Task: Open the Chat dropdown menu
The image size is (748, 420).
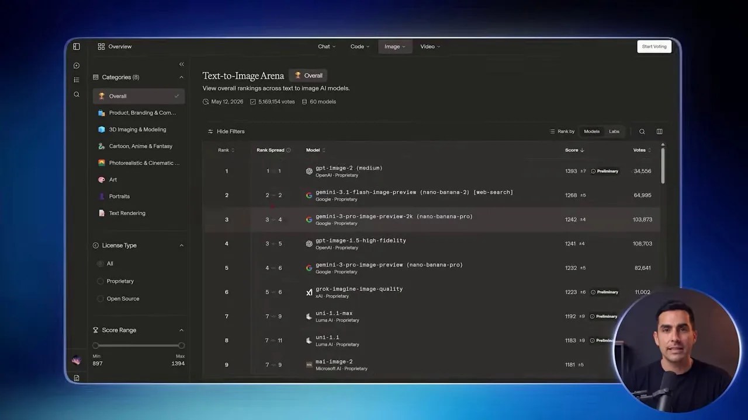Action: 327,47
